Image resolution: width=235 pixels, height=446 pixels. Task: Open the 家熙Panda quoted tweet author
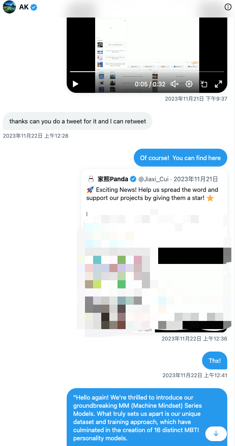(113, 179)
